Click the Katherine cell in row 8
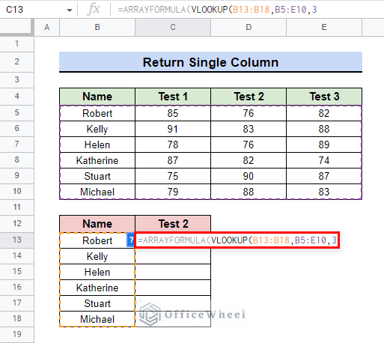 click(97, 160)
